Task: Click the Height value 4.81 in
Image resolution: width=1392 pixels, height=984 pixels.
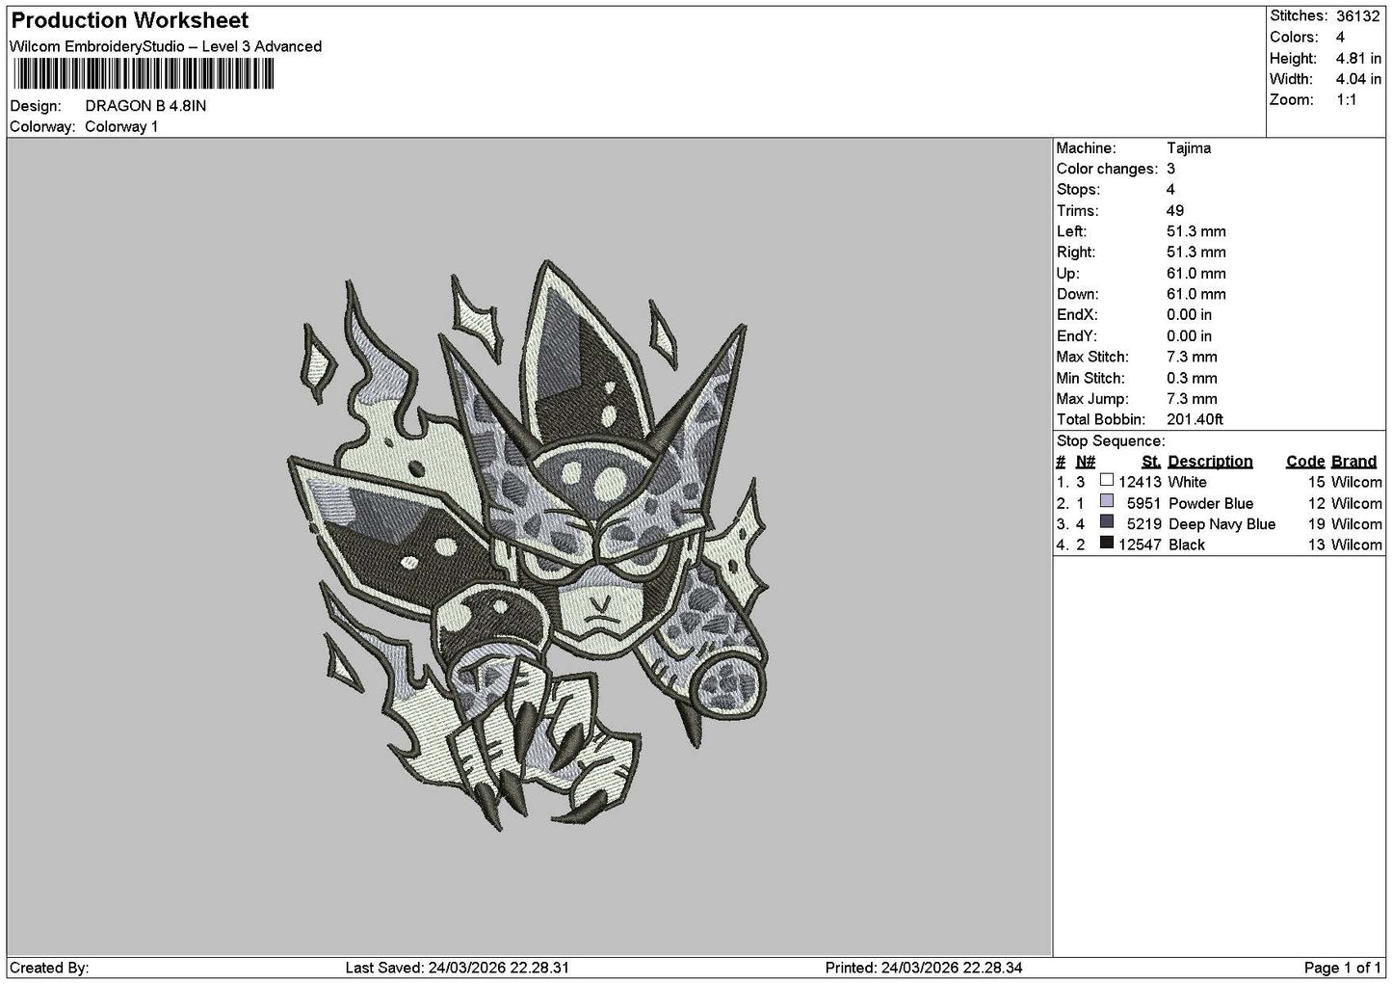Action: (1358, 59)
